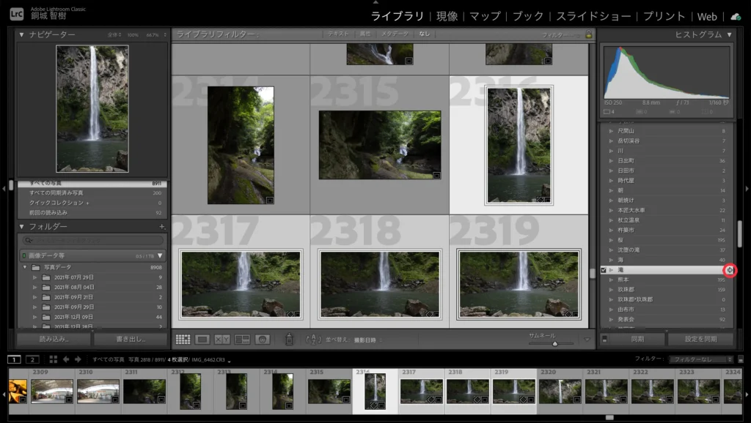Screen dimensions: 751x423
Task: Select the Grid view icon in the toolbar
Action: click(x=183, y=338)
